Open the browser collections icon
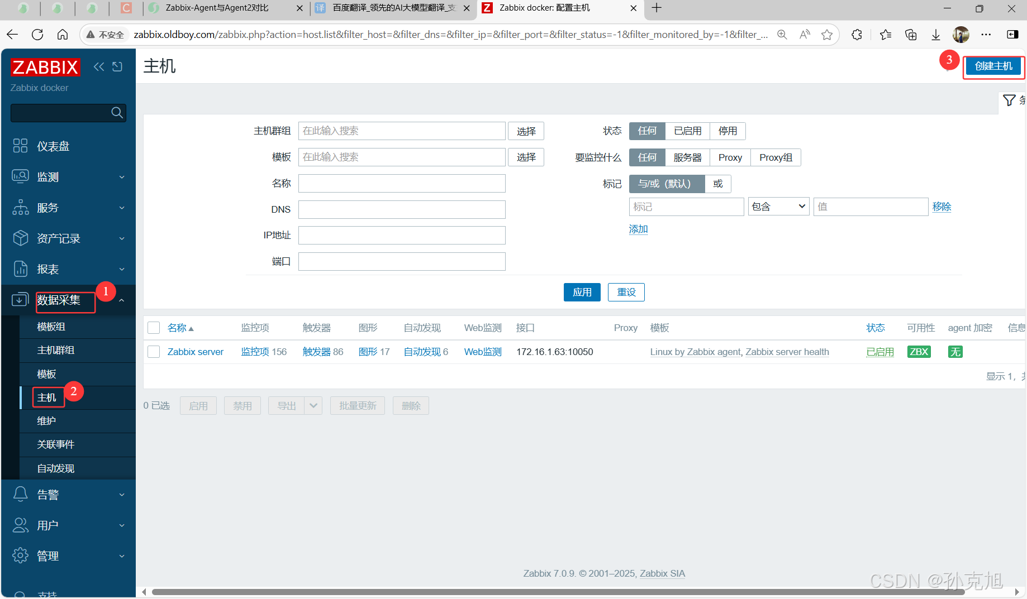 pyautogui.click(x=911, y=35)
